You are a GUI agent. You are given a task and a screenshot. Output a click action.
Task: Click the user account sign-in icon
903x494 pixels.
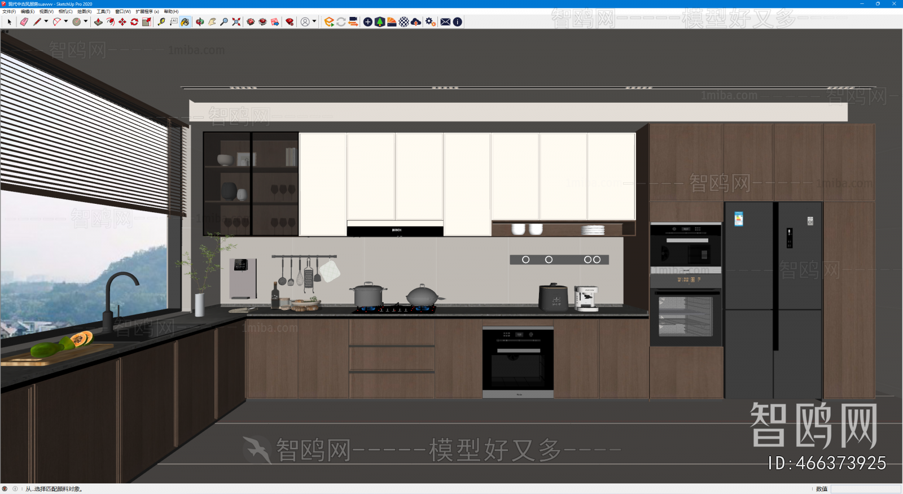(305, 22)
